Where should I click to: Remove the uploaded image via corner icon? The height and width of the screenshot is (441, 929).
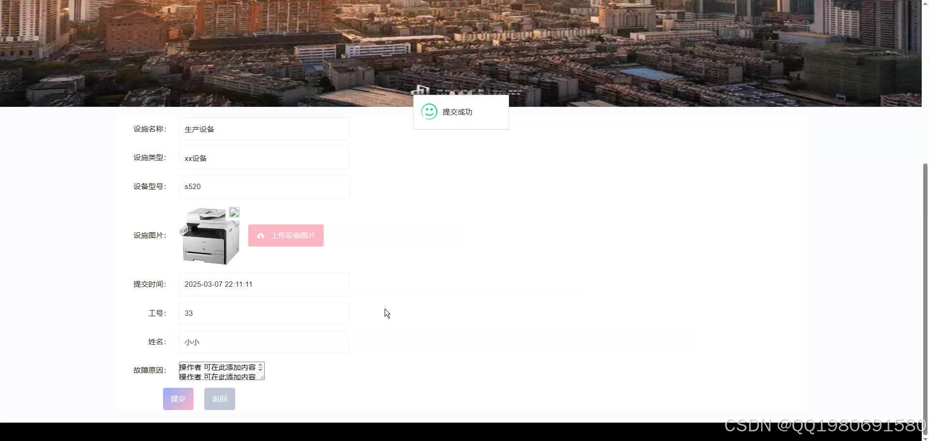pos(234,212)
